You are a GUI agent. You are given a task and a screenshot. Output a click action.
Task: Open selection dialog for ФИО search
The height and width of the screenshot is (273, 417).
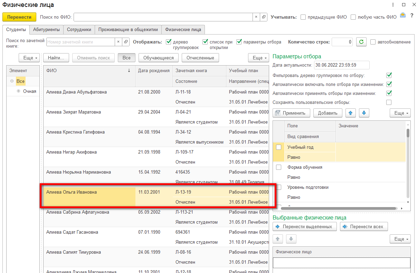point(264,17)
